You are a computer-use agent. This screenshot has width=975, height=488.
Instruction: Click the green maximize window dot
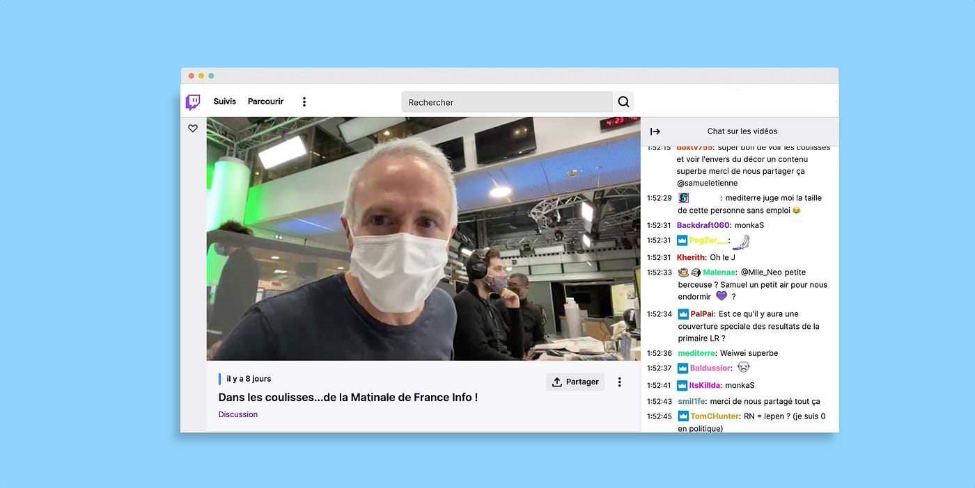coord(211,76)
